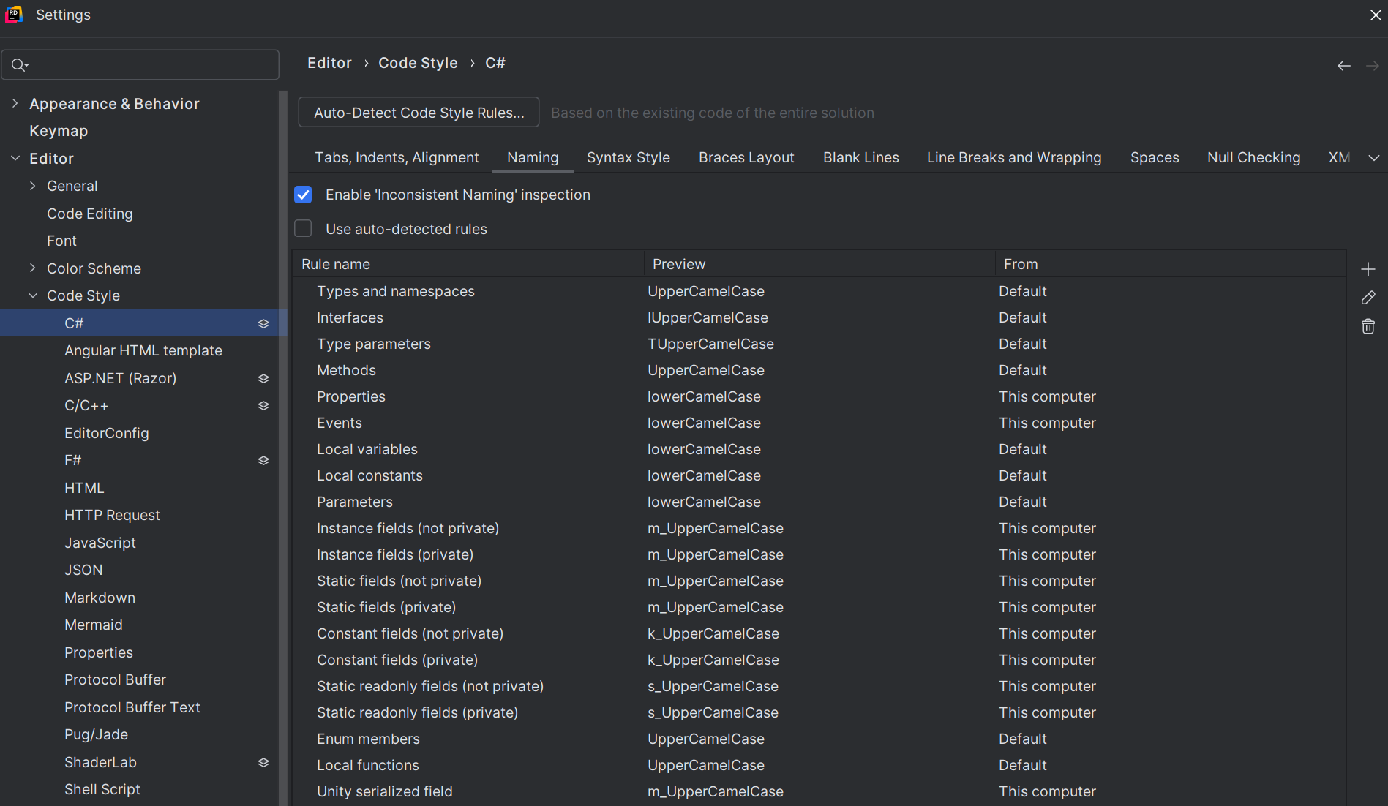This screenshot has width=1388, height=806.
Task: Click the layers icon beside F#
Action: [x=263, y=461]
